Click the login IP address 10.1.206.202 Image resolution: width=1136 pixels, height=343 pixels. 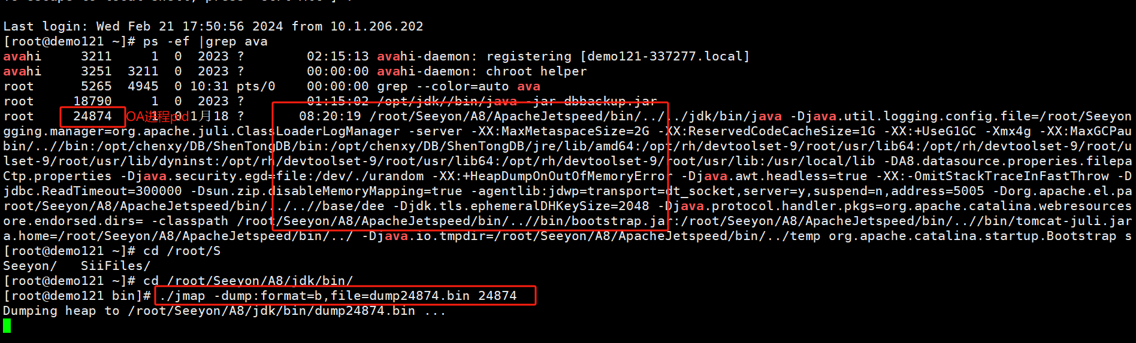click(376, 26)
